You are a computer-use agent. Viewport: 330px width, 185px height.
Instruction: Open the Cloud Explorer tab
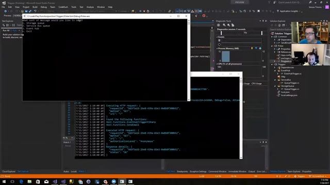(x=9, y=171)
